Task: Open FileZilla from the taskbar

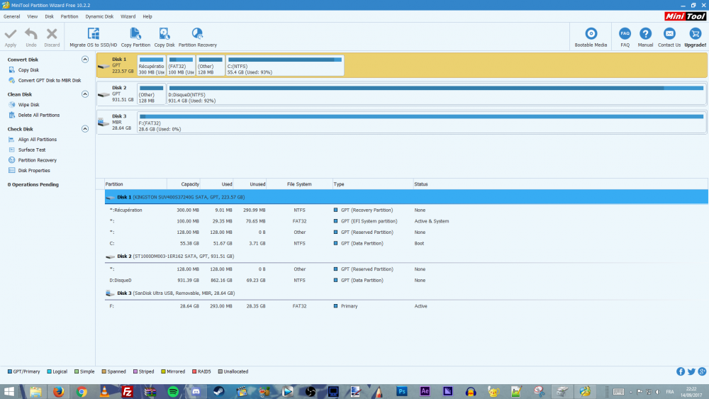Action: point(127,391)
